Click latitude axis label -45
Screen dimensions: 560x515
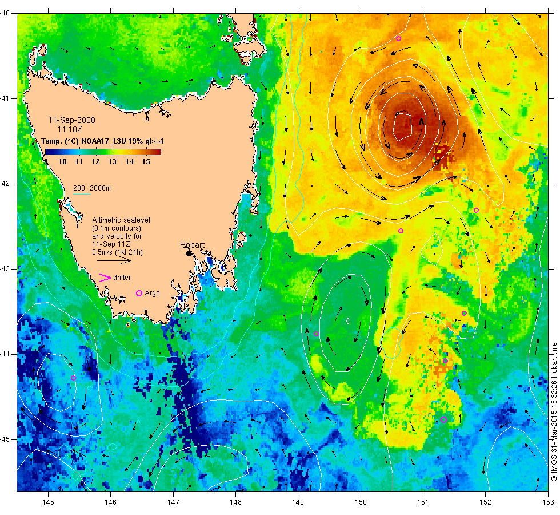[5, 439]
